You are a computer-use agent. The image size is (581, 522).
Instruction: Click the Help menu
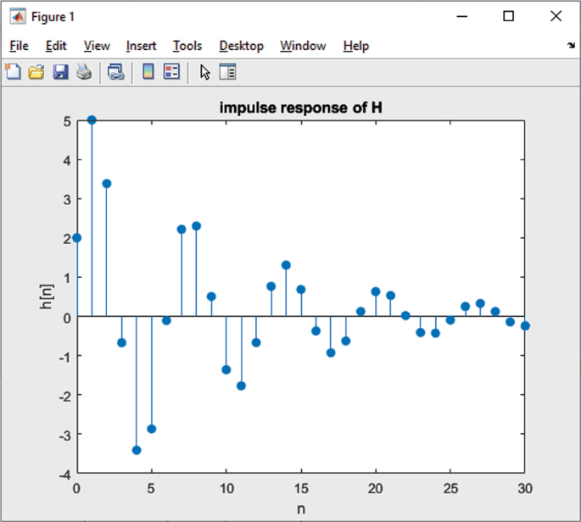click(x=356, y=46)
